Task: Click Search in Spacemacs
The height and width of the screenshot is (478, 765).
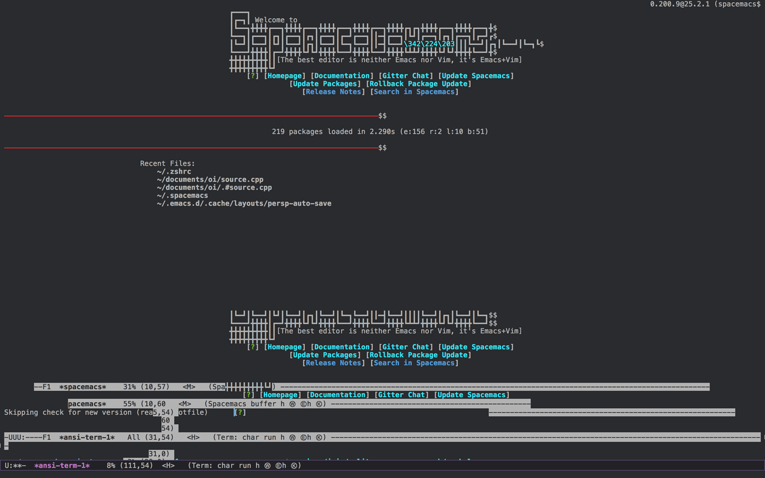Action: click(415, 91)
